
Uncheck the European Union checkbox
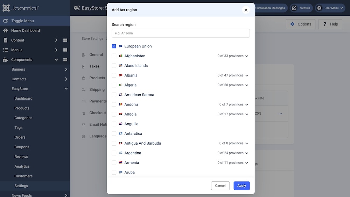114,46
